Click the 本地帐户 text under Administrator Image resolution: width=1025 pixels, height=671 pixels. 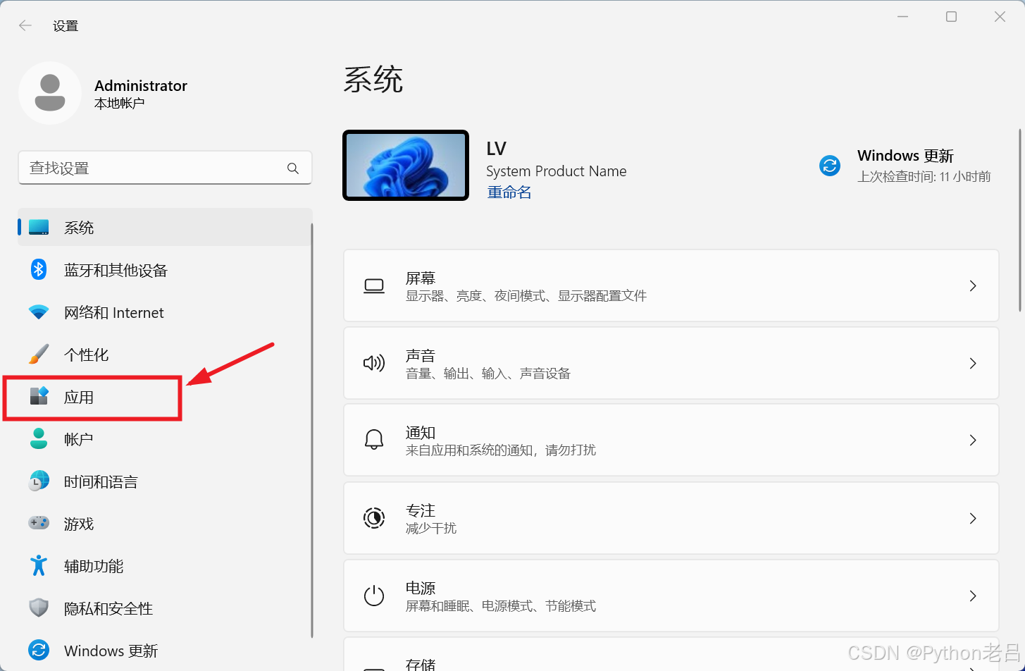point(120,104)
